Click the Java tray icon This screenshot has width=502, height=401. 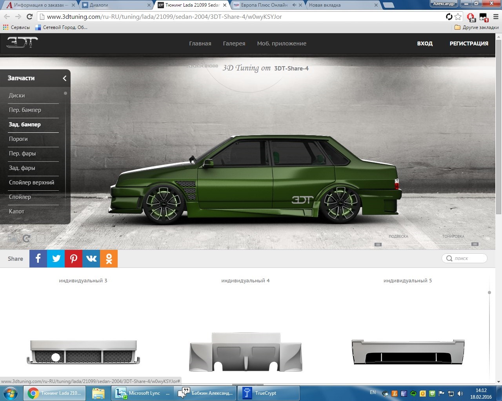[394, 393]
